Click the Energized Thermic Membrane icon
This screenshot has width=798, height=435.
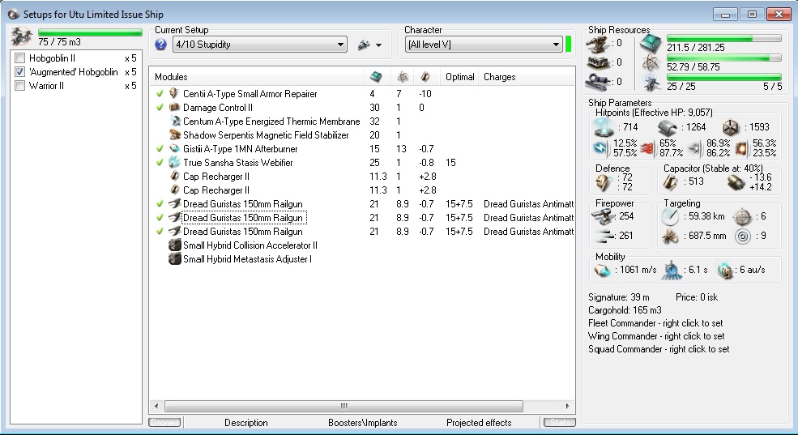point(174,121)
